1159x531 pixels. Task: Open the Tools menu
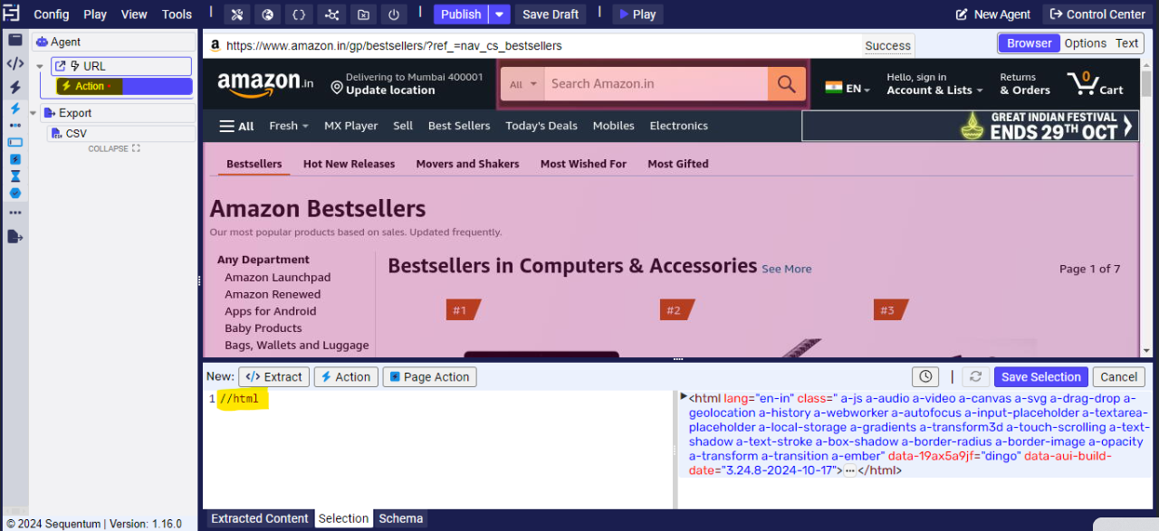(x=177, y=14)
